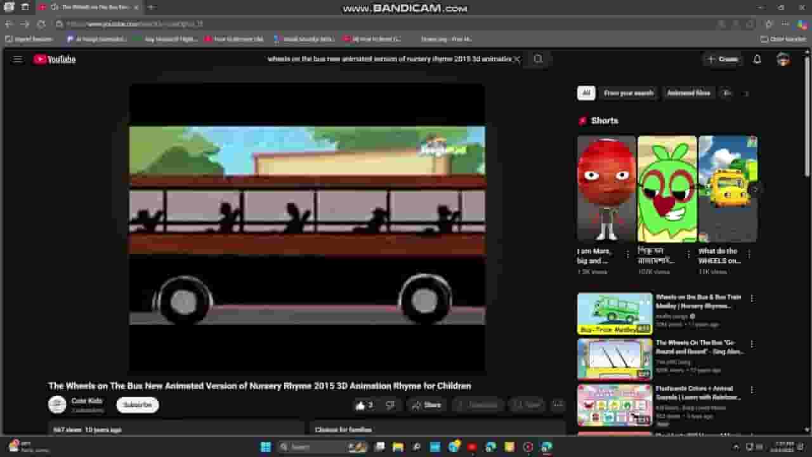Open YouTube notifications bell
The image size is (812, 457).
757,59
